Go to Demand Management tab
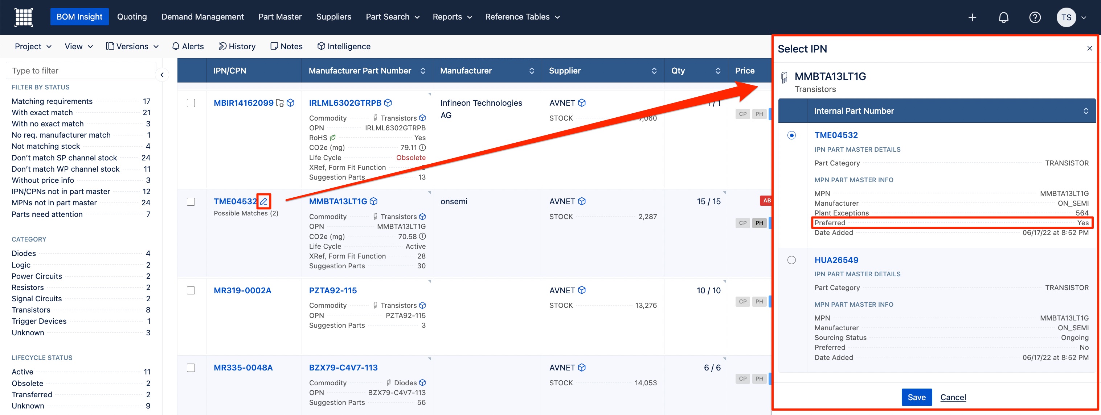 click(x=202, y=17)
